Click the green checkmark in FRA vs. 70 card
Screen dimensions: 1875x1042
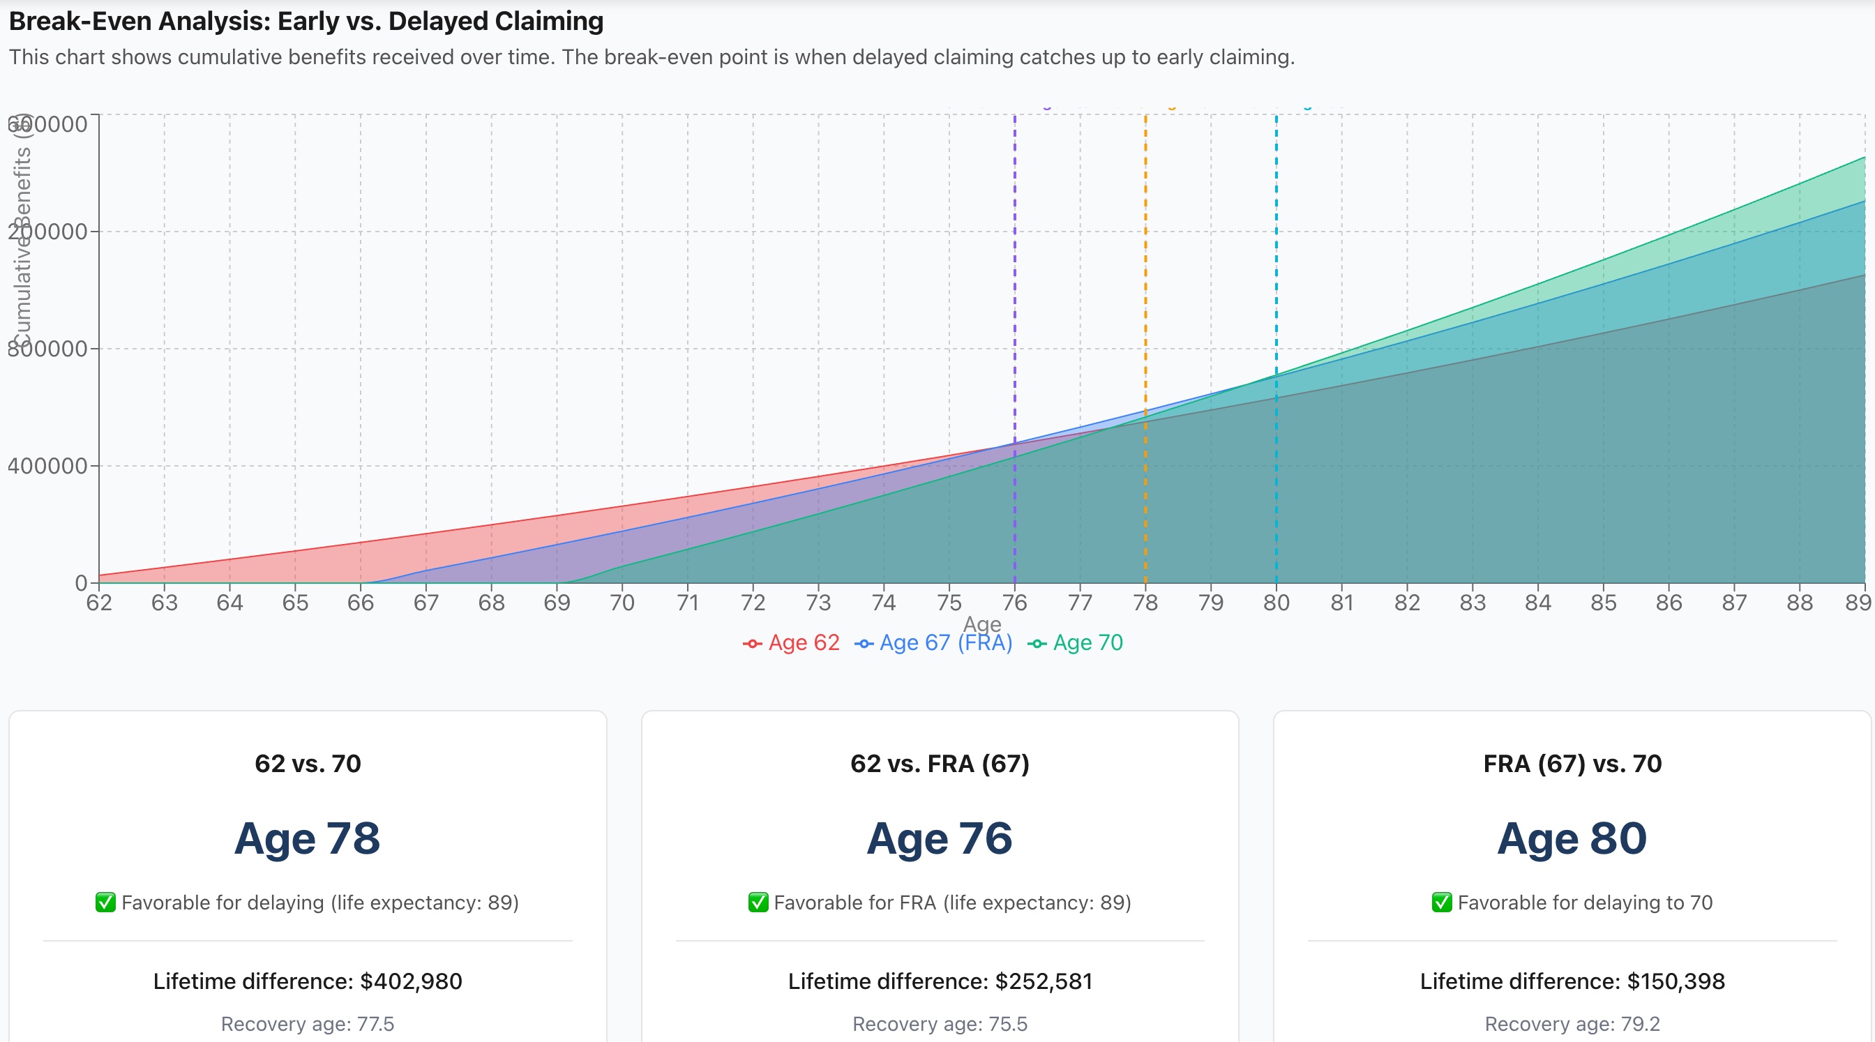point(1441,903)
